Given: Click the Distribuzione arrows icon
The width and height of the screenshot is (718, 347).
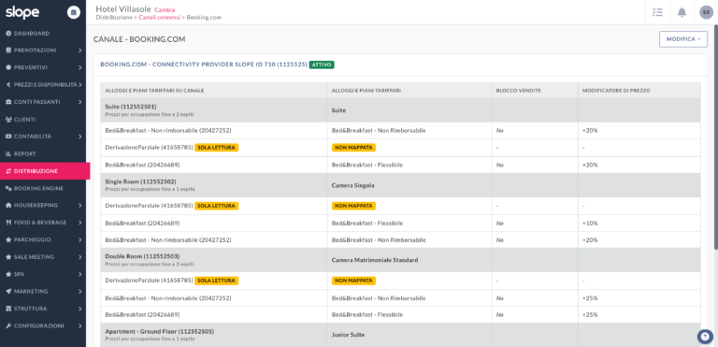Looking at the screenshot, I should tap(8, 171).
